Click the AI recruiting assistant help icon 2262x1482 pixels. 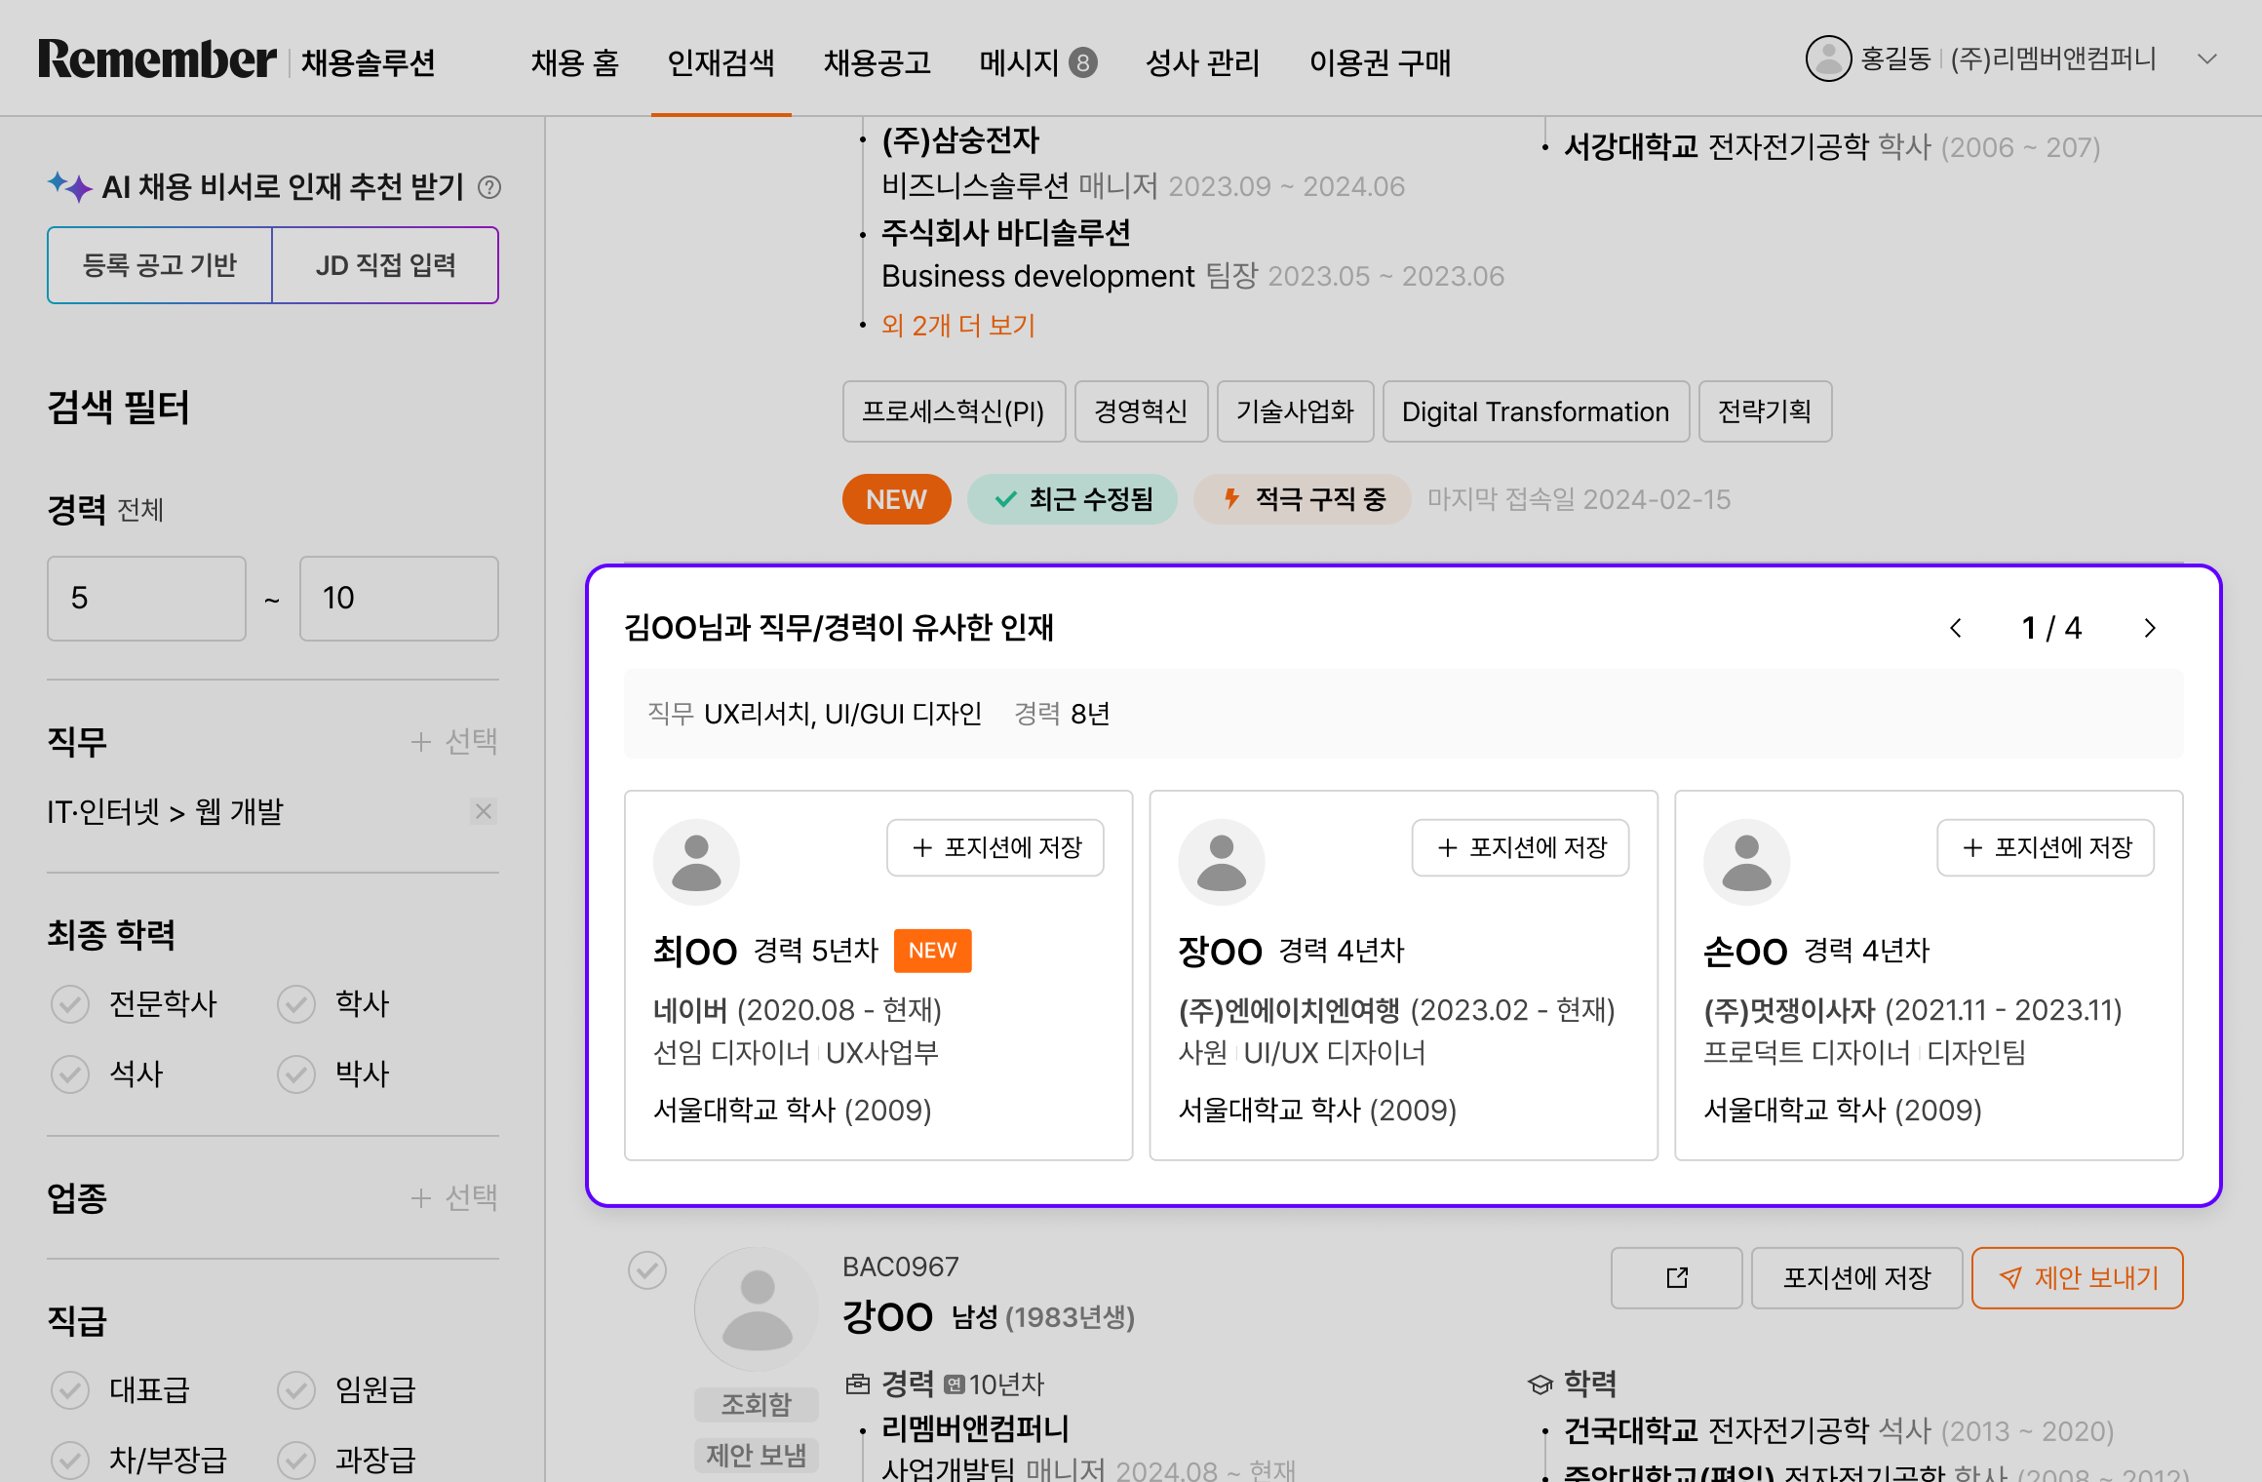pyautogui.click(x=489, y=187)
